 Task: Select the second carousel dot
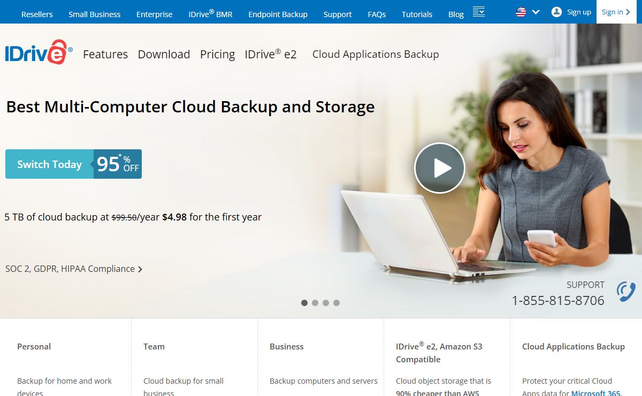tap(315, 303)
